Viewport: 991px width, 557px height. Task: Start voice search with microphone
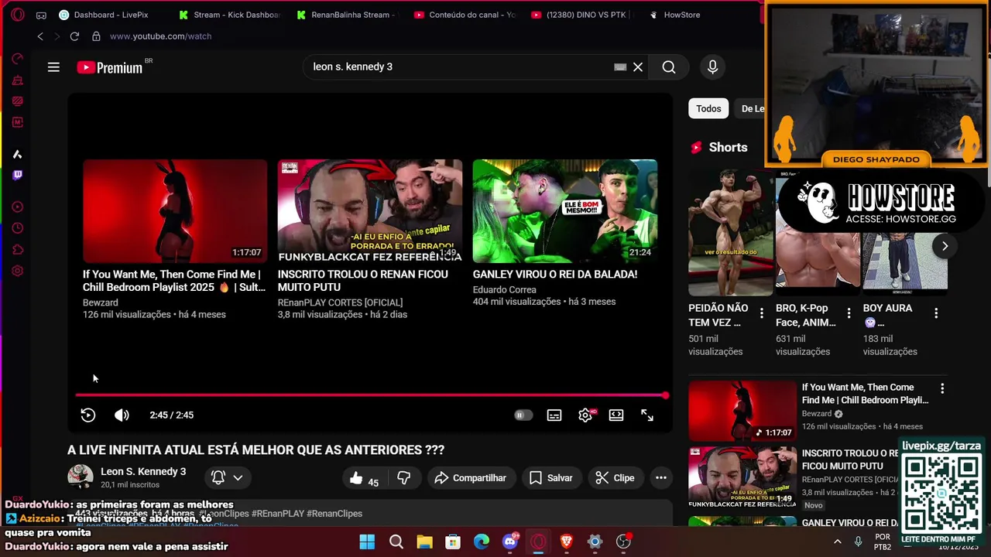coord(713,67)
